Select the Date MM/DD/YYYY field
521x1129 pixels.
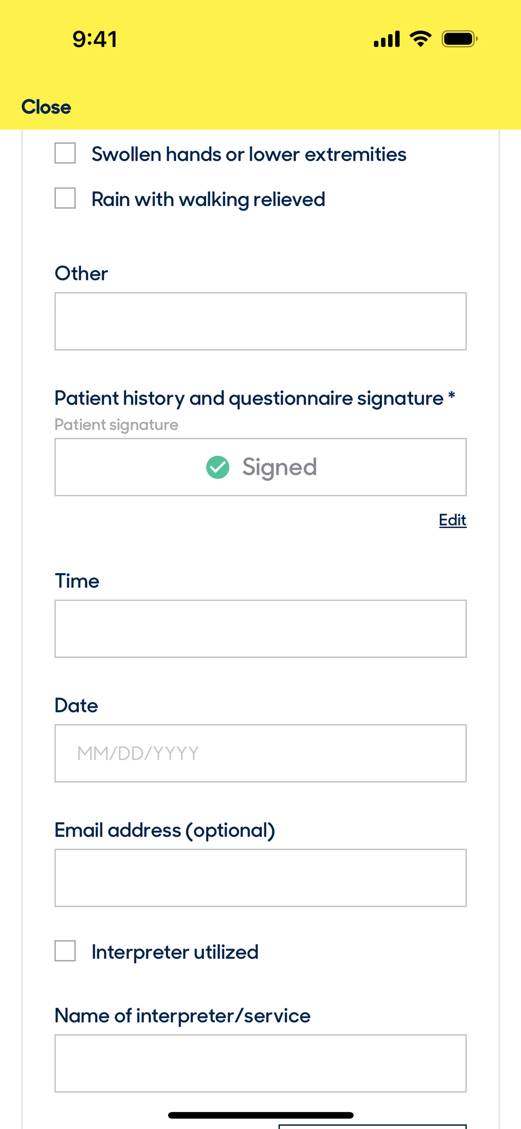260,753
